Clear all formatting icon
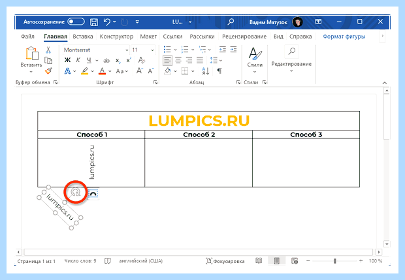405x280 pixels. click(142, 61)
